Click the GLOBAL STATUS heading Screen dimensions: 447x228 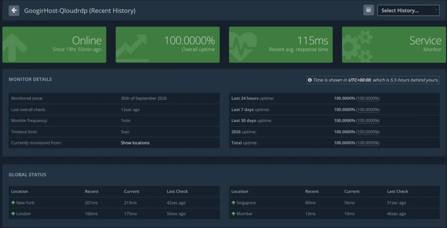click(28, 174)
